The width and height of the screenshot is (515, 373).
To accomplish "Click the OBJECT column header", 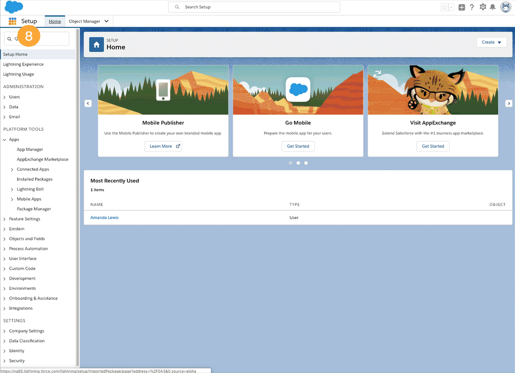I will tap(497, 205).
